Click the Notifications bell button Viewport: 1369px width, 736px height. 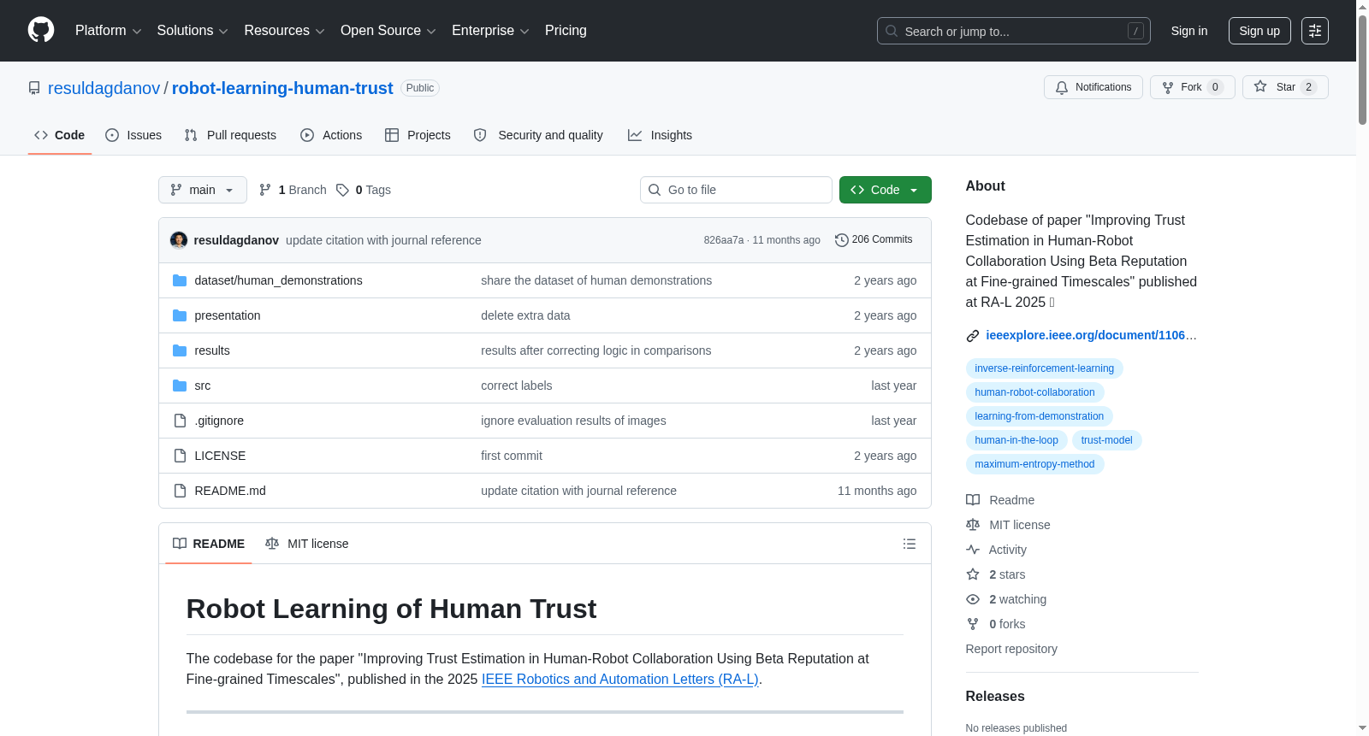1093,87
